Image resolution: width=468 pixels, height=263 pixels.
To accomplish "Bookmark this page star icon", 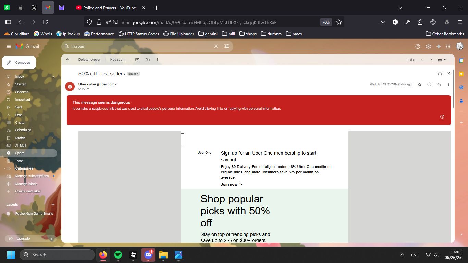I will (339, 22).
